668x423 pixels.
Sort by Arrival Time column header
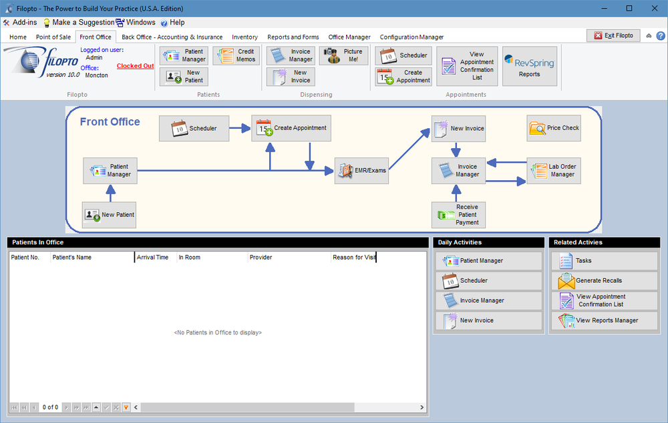pos(156,258)
